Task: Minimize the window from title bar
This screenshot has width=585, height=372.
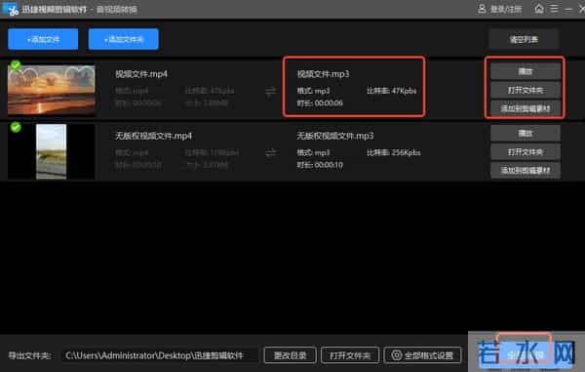Action: pos(568,9)
